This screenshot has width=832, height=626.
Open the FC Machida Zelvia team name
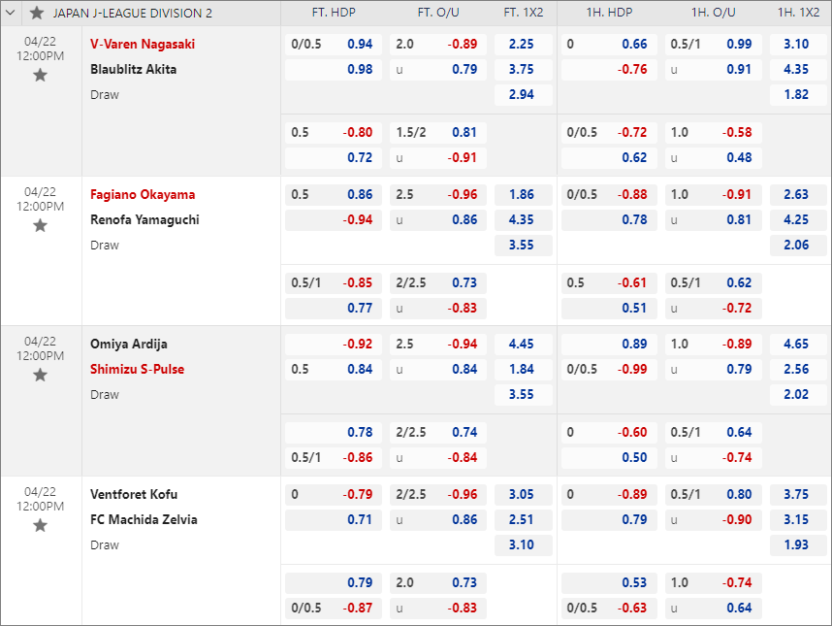(144, 519)
